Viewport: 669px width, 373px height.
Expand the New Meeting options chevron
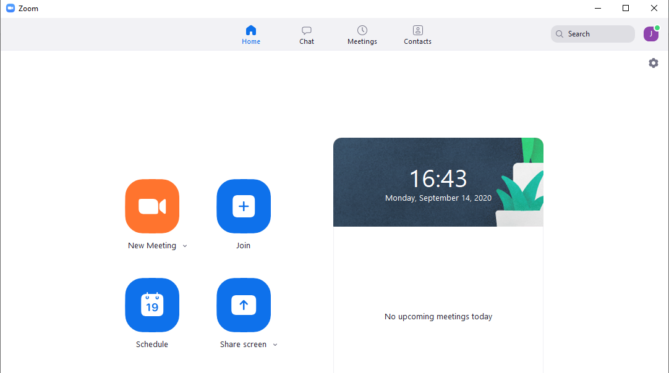coord(185,246)
